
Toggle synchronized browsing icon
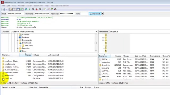52,9
